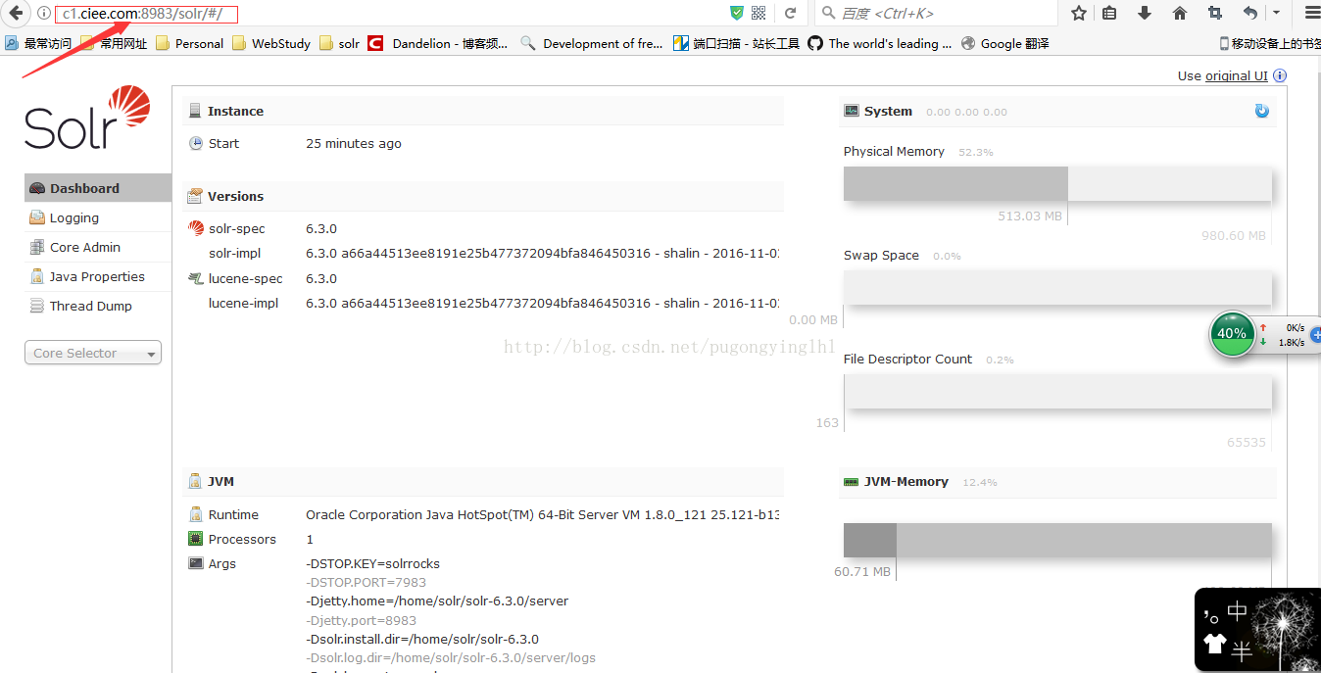
Task: Click the Processors label in JVM
Action: pos(242,539)
